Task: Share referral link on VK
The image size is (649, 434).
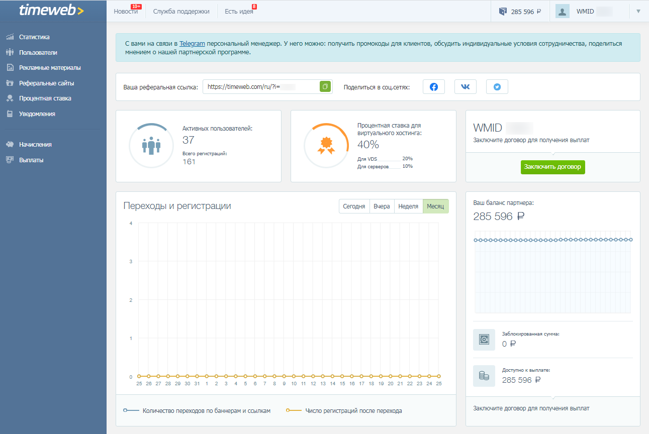Action: [465, 87]
